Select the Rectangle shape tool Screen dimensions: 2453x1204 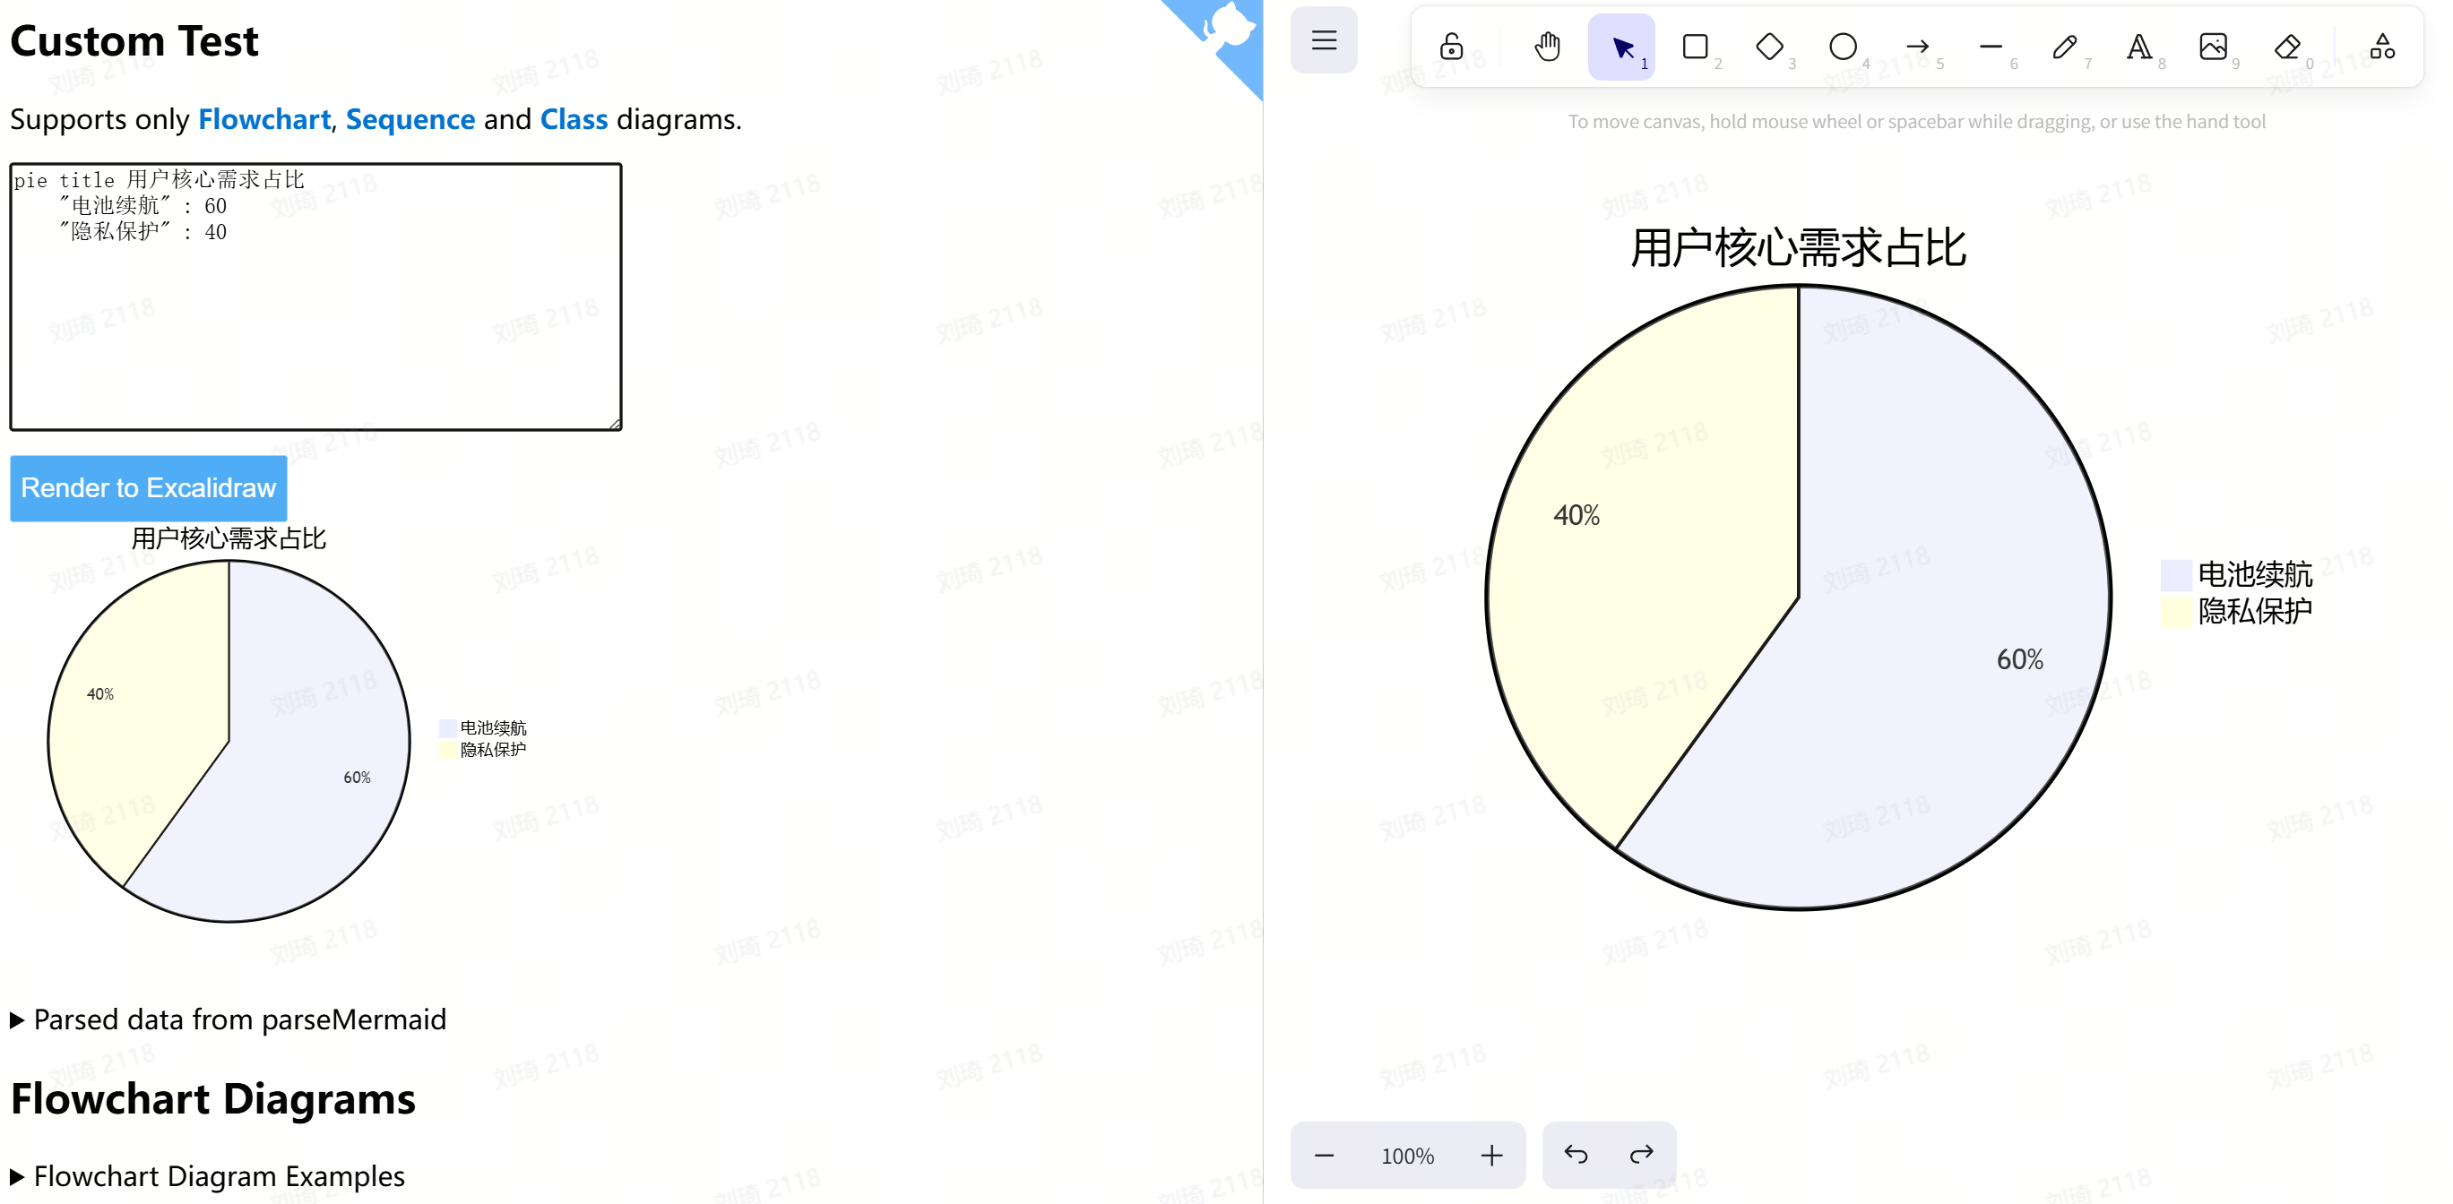coord(1695,46)
